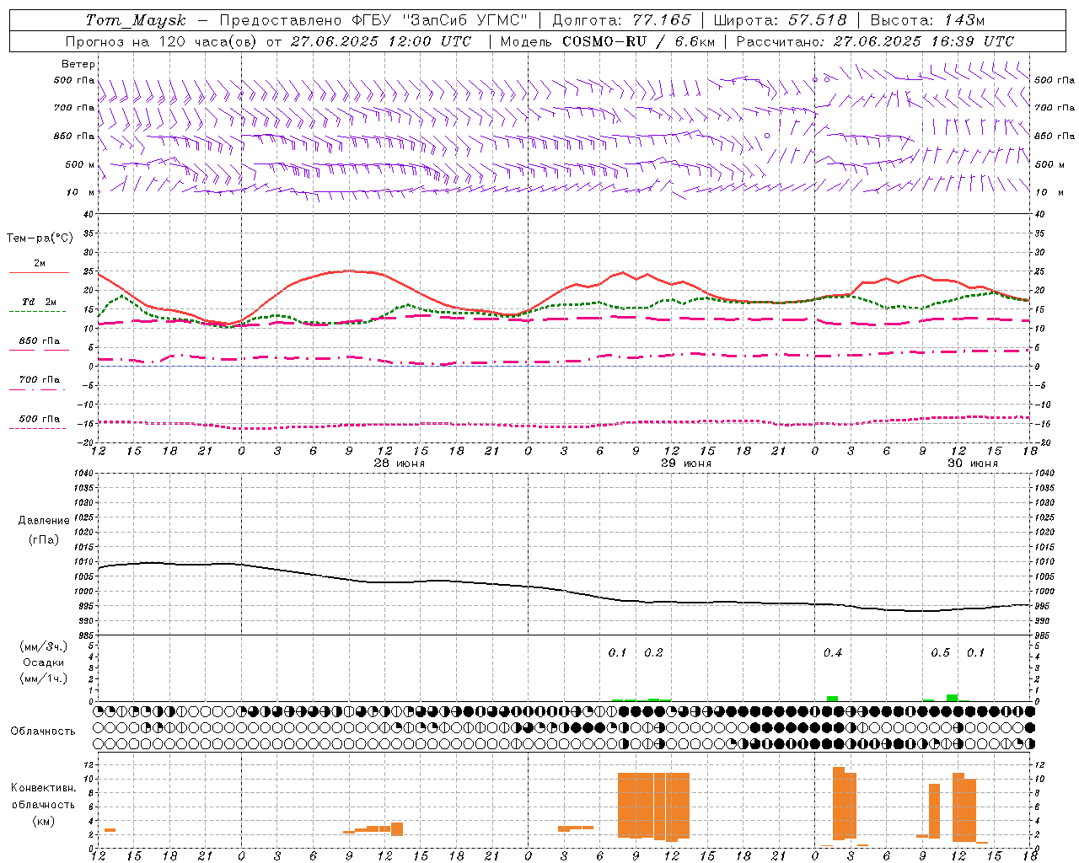Click the Давление pressure panel label
This screenshot has height=863, width=1079.
point(44,521)
